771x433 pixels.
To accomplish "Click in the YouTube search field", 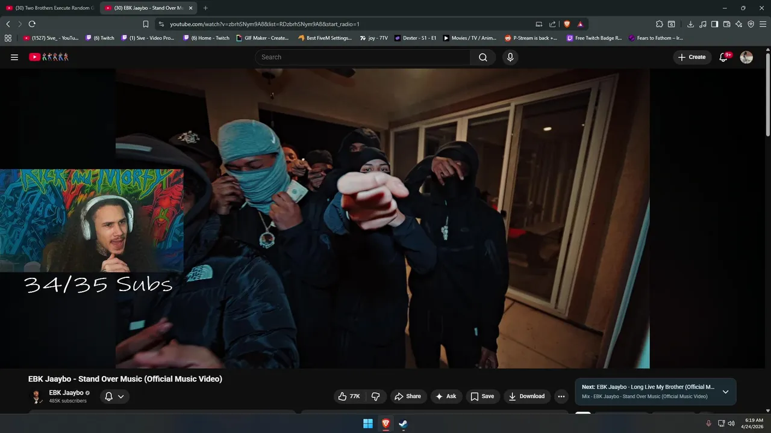I will 363,57.
